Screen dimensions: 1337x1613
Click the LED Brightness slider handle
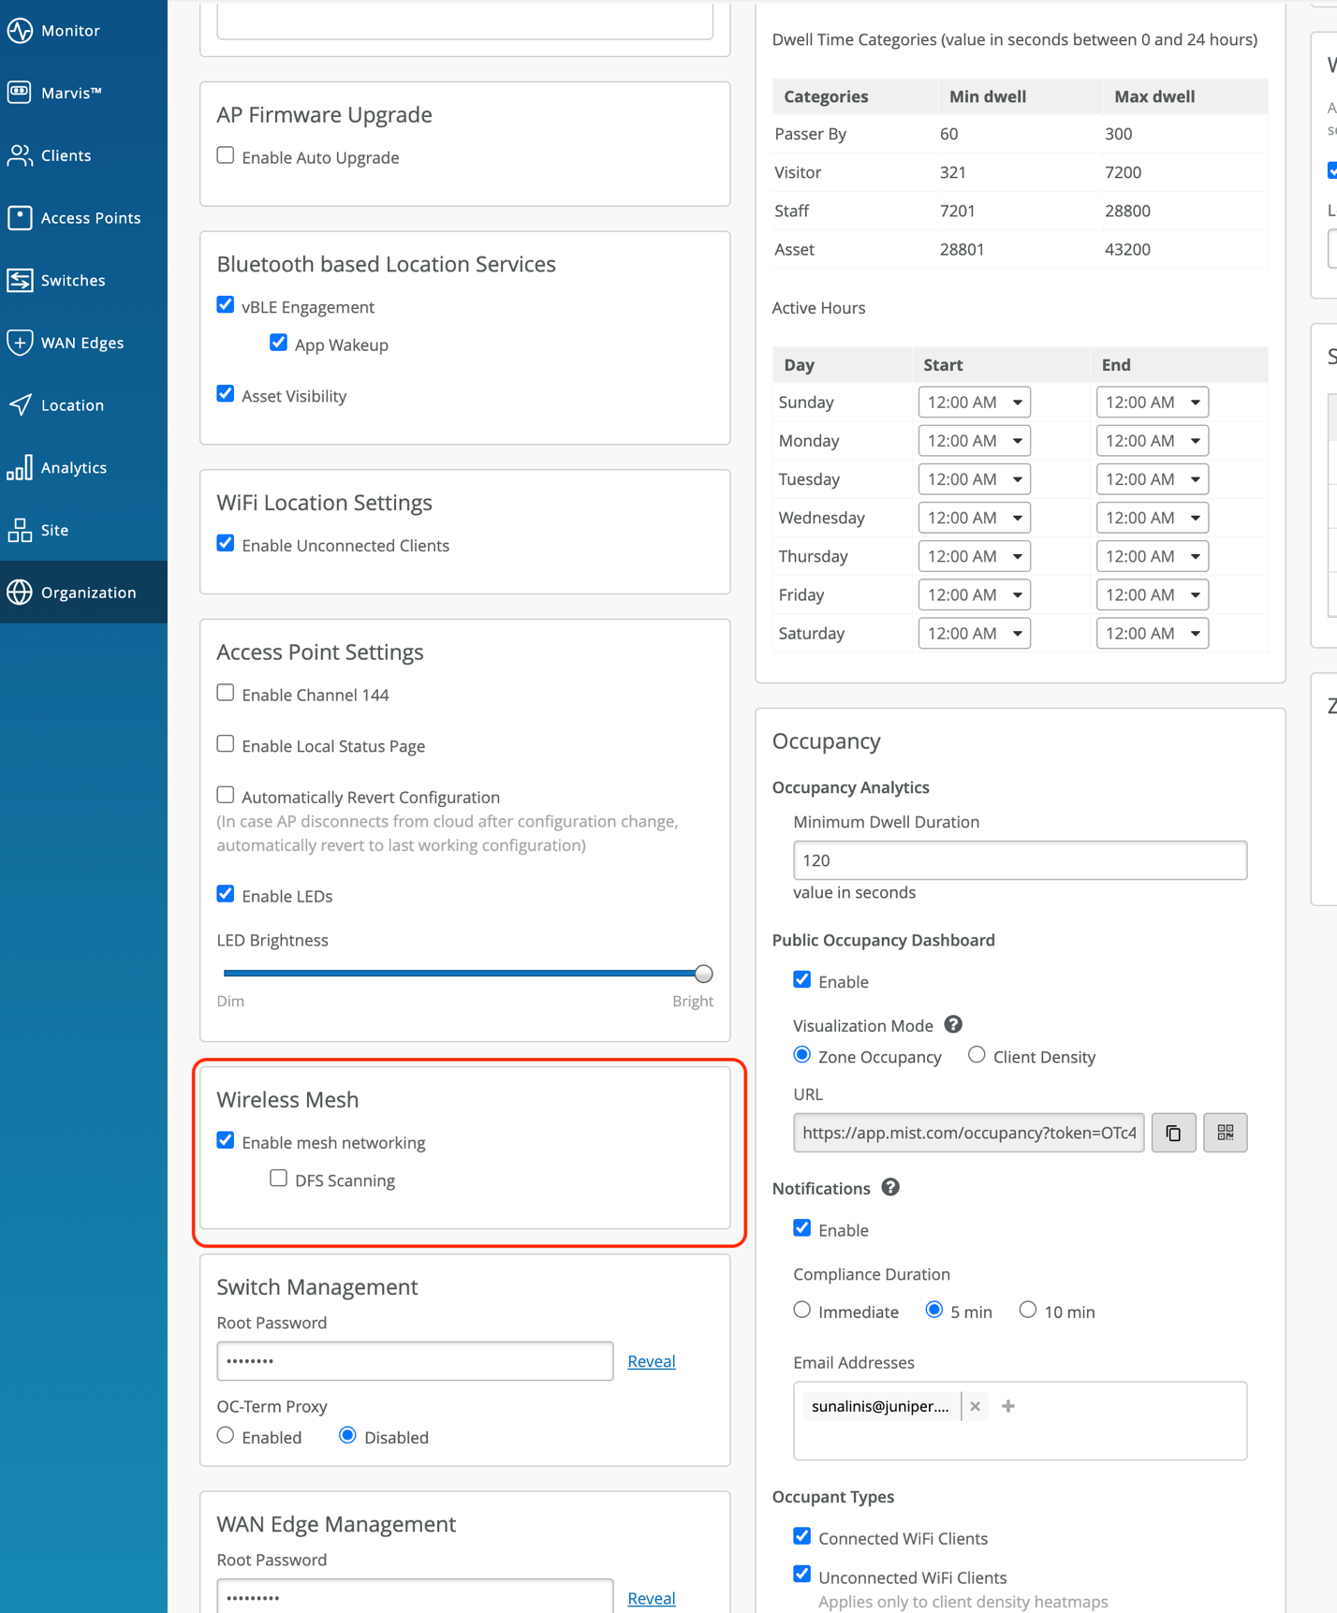(703, 974)
